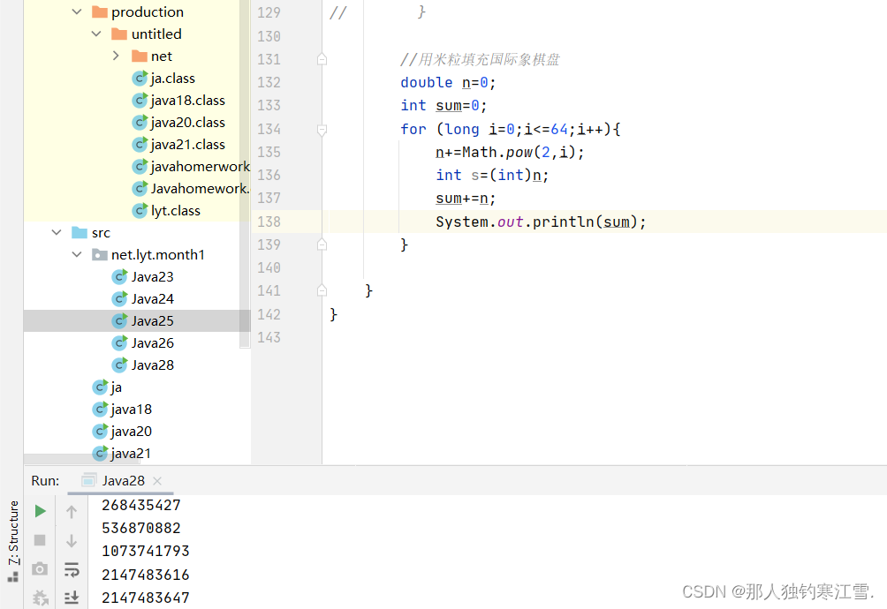This screenshot has width=887, height=609.
Task: Click the down arrow in Run console
Action: [x=72, y=541]
